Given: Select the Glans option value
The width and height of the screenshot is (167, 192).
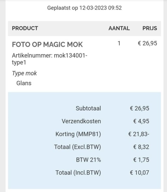Looking at the screenshot, I should (24, 83).
